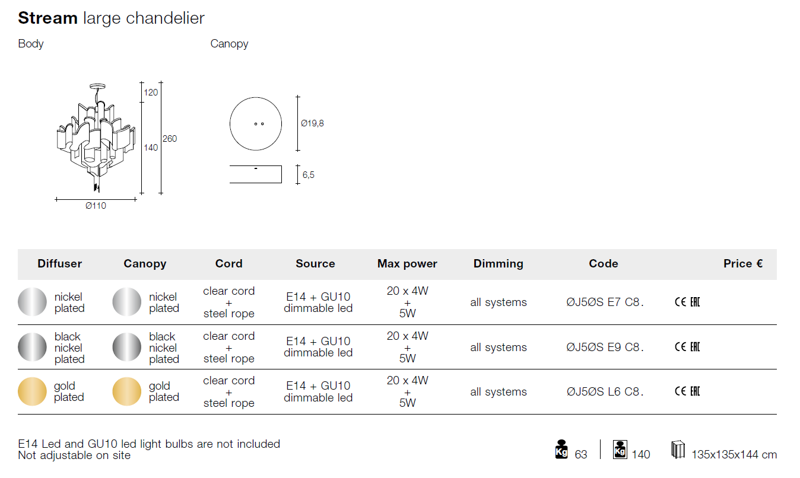Click the Source column header
Viewport: 800px width, 478px height.
tap(315, 264)
